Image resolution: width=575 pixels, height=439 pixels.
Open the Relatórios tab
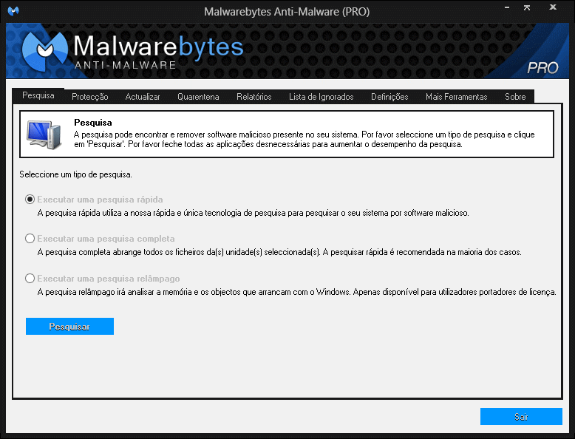[254, 97]
